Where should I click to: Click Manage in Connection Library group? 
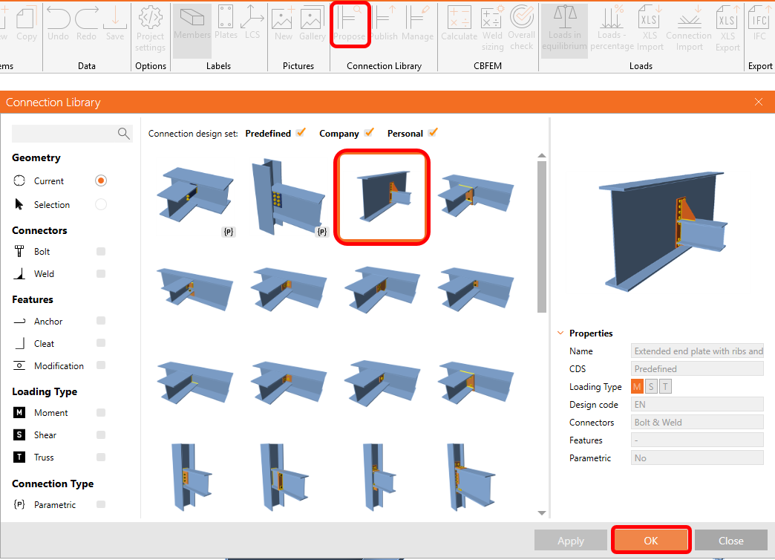point(417,23)
